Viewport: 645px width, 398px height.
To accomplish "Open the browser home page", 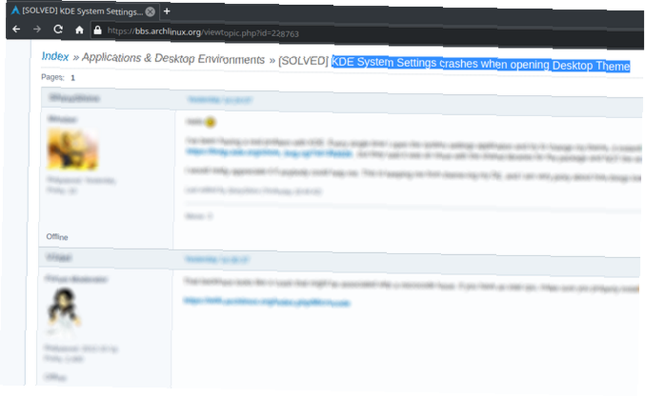I will point(79,30).
